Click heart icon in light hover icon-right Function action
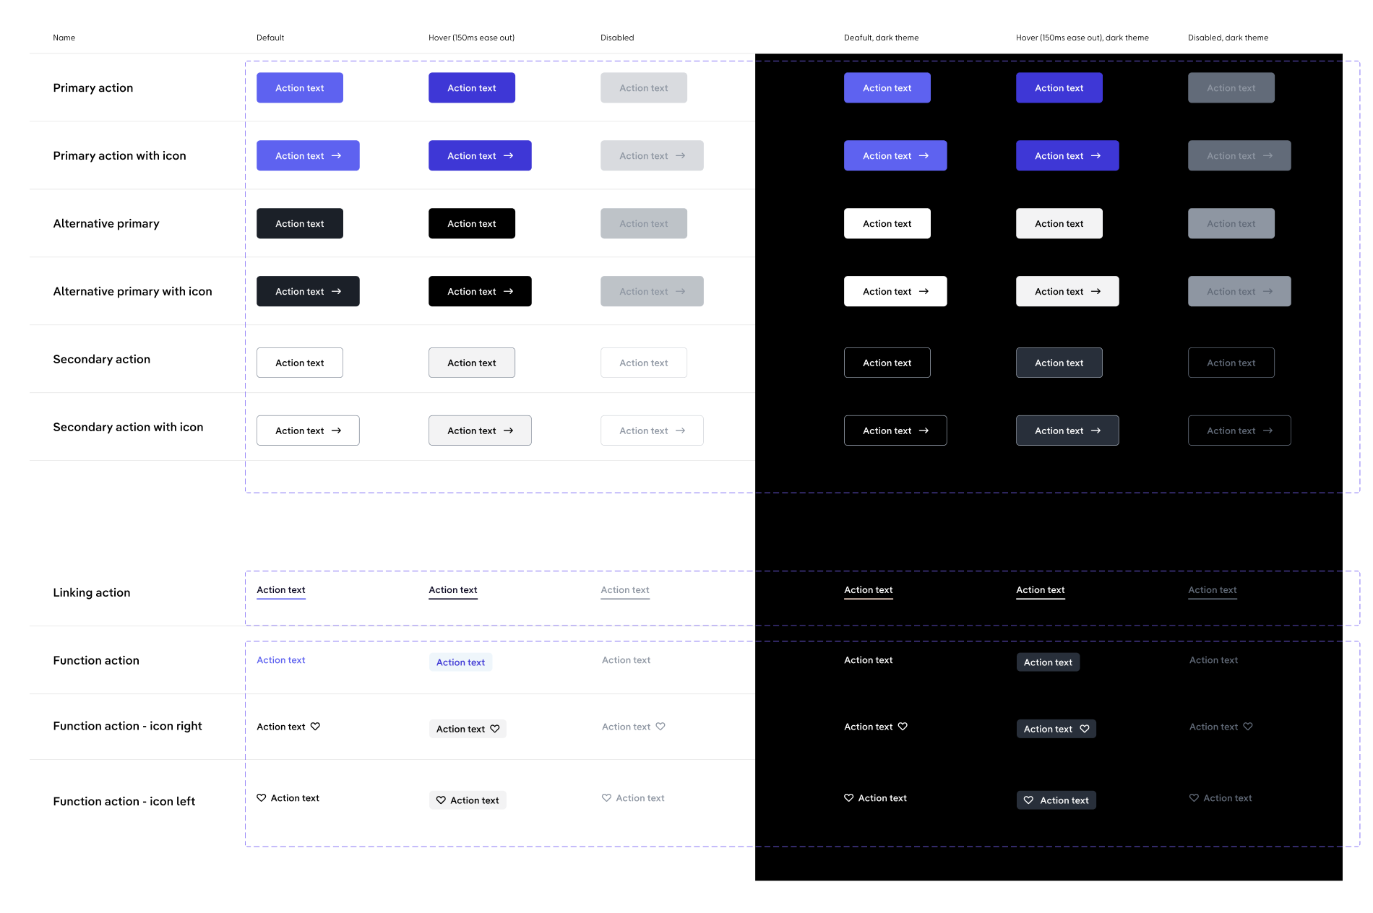This screenshot has width=1373, height=913. click(495, 729)
